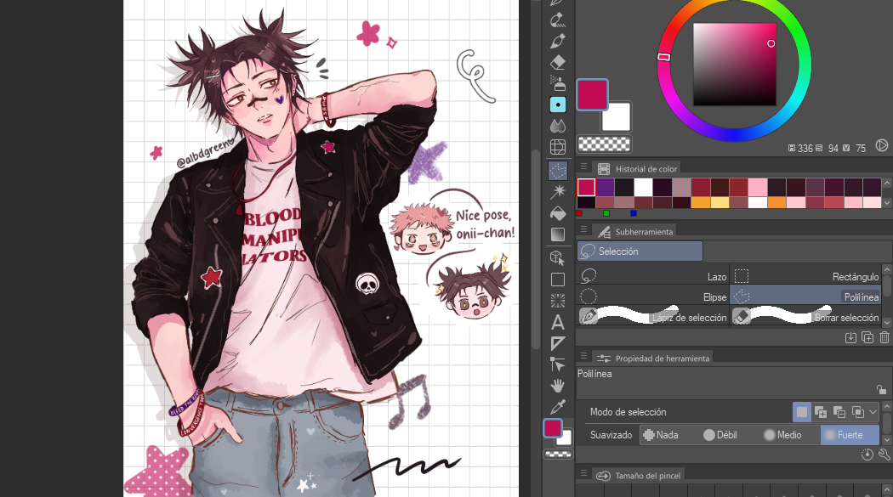
Task: Open the Historial de color panel menu
Action: [583, 167]
